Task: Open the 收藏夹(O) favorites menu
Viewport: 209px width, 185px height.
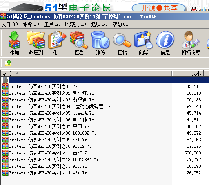Action: (x=76, y=24)
